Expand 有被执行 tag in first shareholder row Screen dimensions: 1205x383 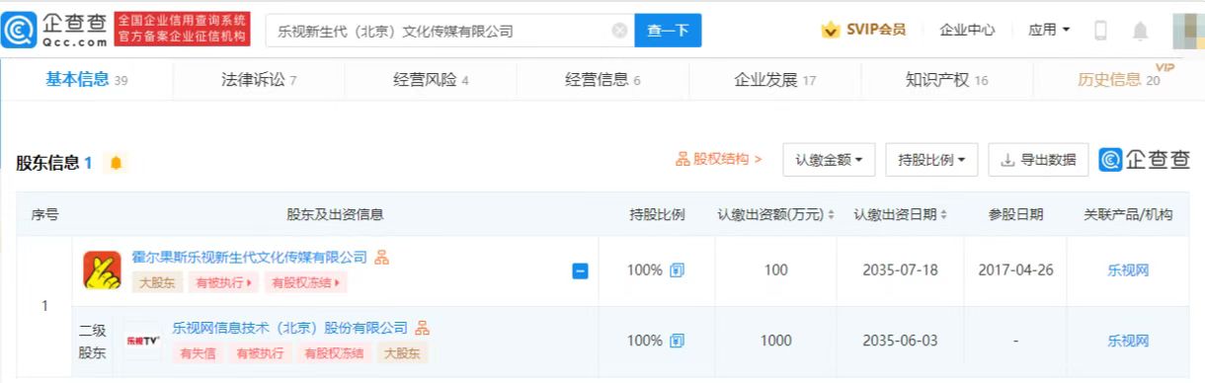click(224, 283)
